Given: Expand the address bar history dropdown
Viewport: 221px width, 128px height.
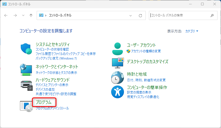Looking at the screenshot, I should coord(131,16).
